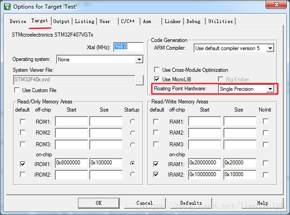Check ROM2 default checkbox
The image size is (290, 215).
coord(23,133)
